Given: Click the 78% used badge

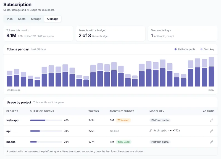Looking at the screenshot, I should tap(123, 120).
